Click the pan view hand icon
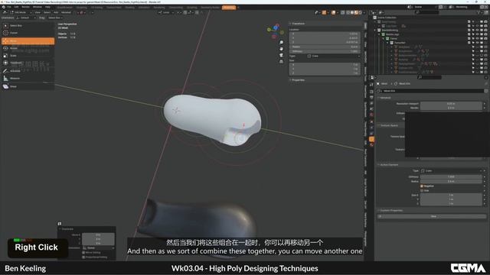This screenshot has width=490, height=275. pyautogui.click(x=281, y=49)
